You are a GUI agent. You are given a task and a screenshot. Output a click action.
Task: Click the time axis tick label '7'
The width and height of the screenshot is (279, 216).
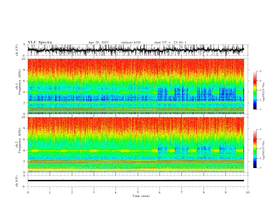point(182,192)
